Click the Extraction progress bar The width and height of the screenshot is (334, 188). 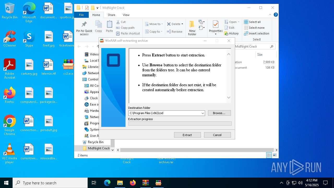click(x=180, y=124)
